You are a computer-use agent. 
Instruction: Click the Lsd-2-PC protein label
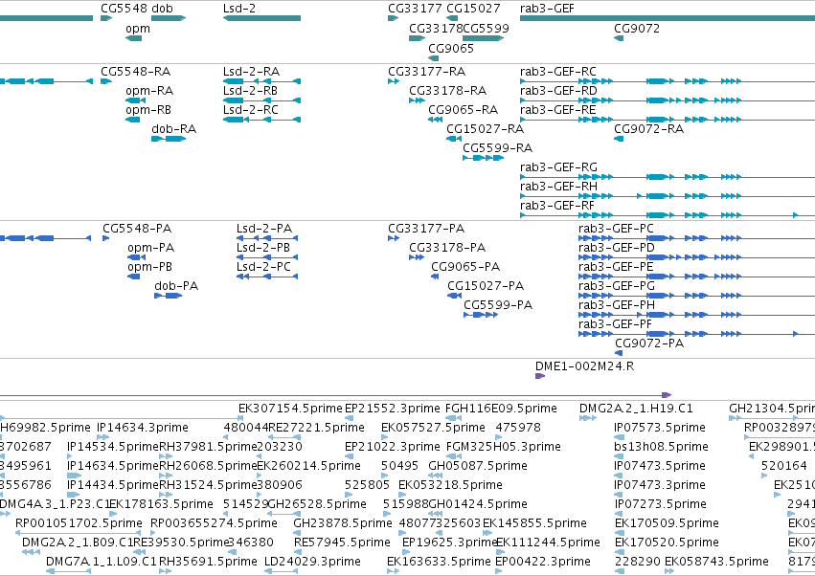pyautogui.click(x=263, y=267)
